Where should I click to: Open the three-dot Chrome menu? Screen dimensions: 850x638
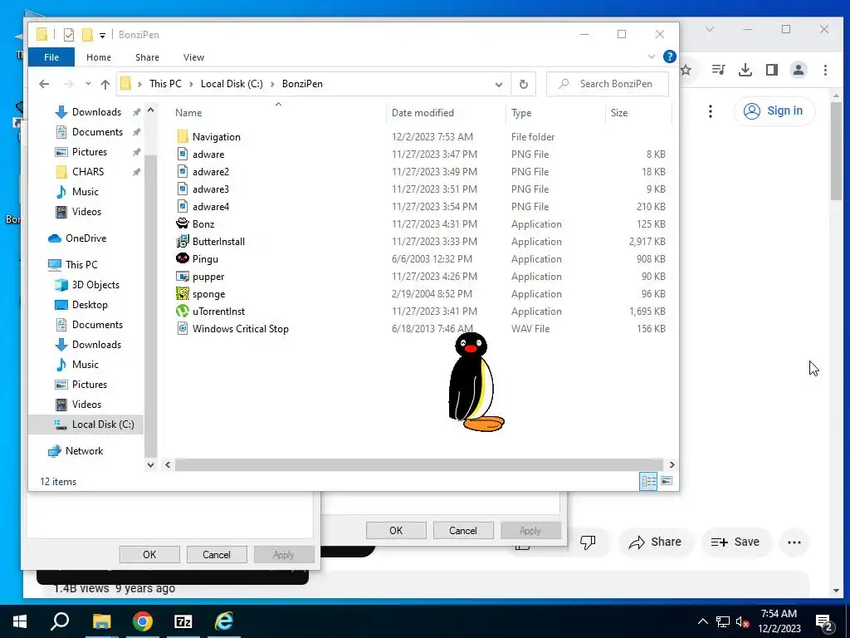(825, 70)
